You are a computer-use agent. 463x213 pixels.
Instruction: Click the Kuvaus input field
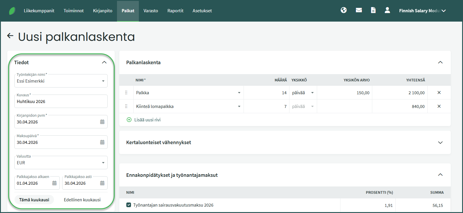pyautogui.click(x=61, y=102)
